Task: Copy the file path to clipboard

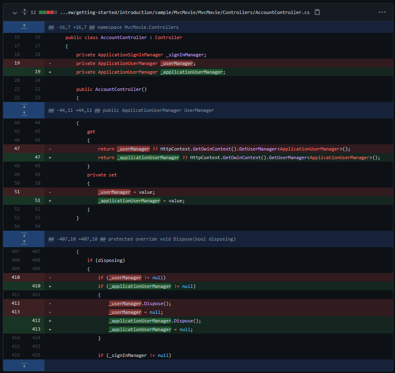Action: click(x=317, y=12)
